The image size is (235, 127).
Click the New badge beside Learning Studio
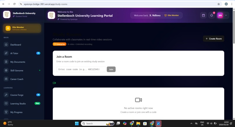(x=38, y=103)
